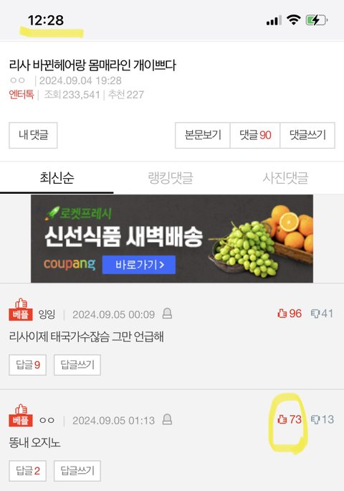344x491 pixels.
Task: Switch to 랭킹댓글 tab
Action: (171, 177)
